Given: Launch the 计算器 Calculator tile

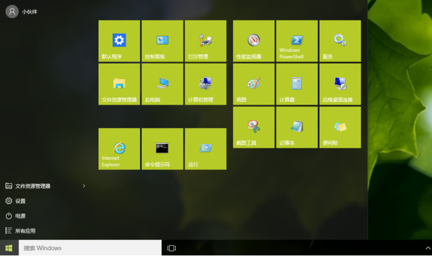Looking at the screenshot, I should tap(297, 84).
